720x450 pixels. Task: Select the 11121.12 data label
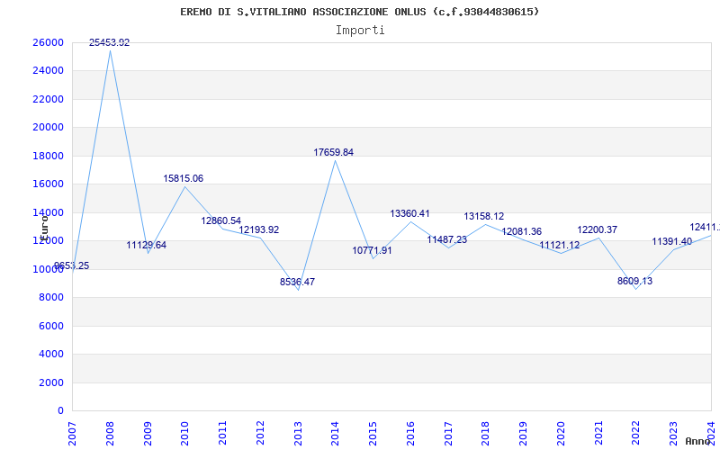click(559, 246)
